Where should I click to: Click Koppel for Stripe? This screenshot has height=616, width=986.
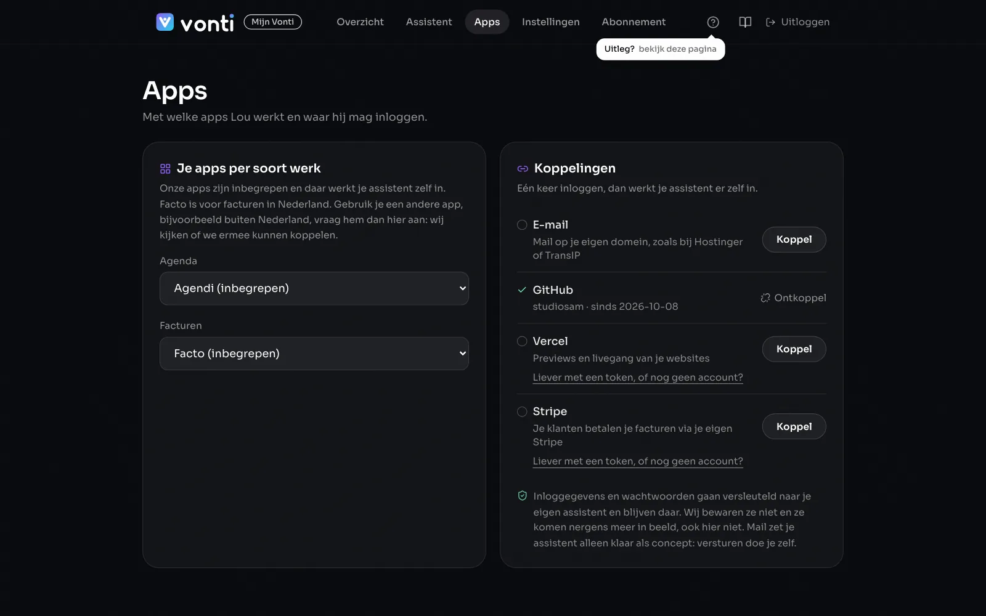794,426
